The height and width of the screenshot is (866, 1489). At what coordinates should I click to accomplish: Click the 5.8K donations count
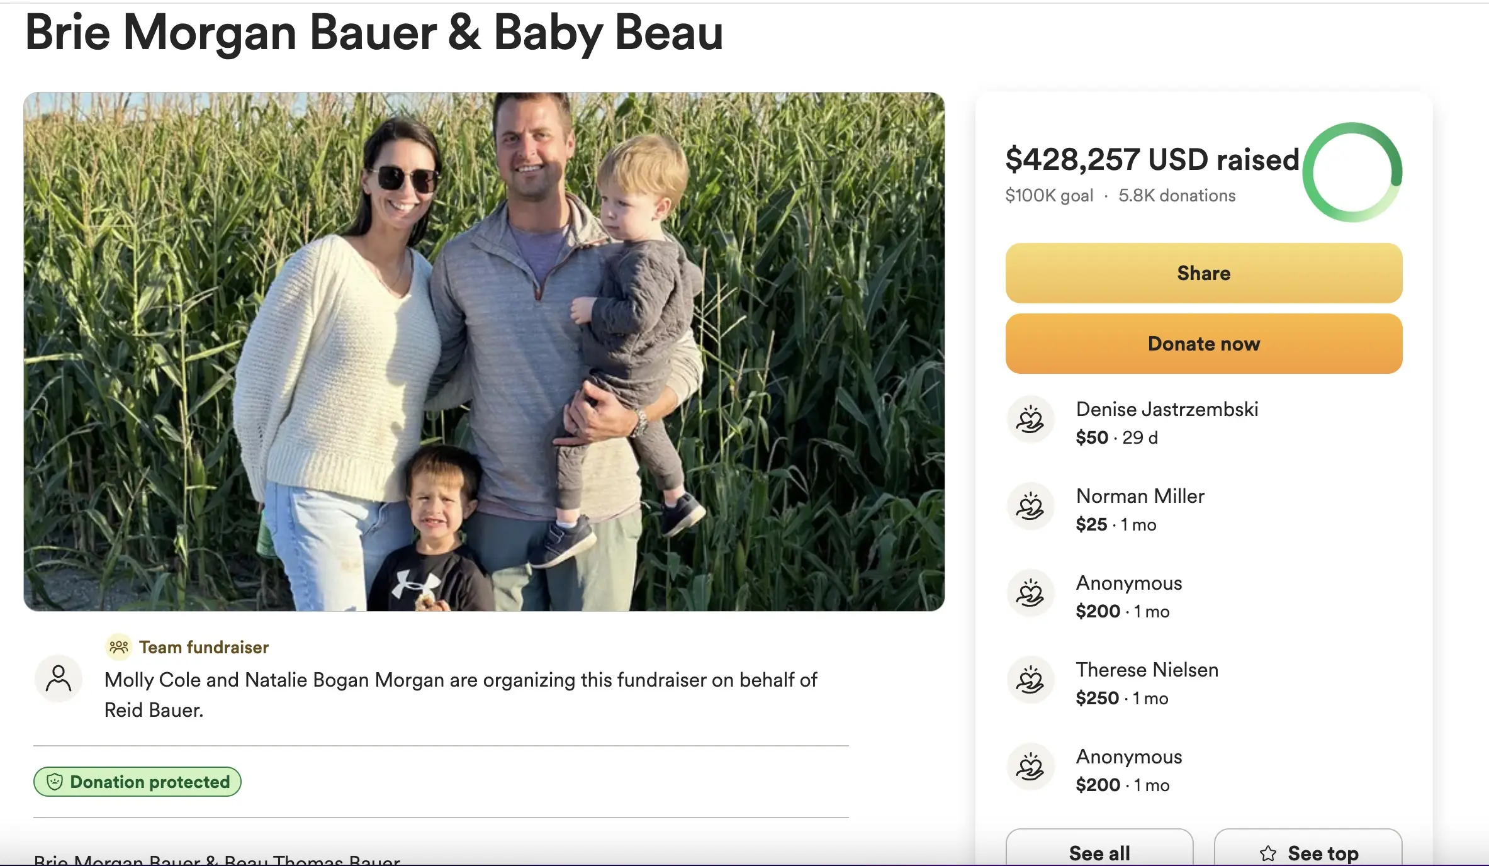1176,196
